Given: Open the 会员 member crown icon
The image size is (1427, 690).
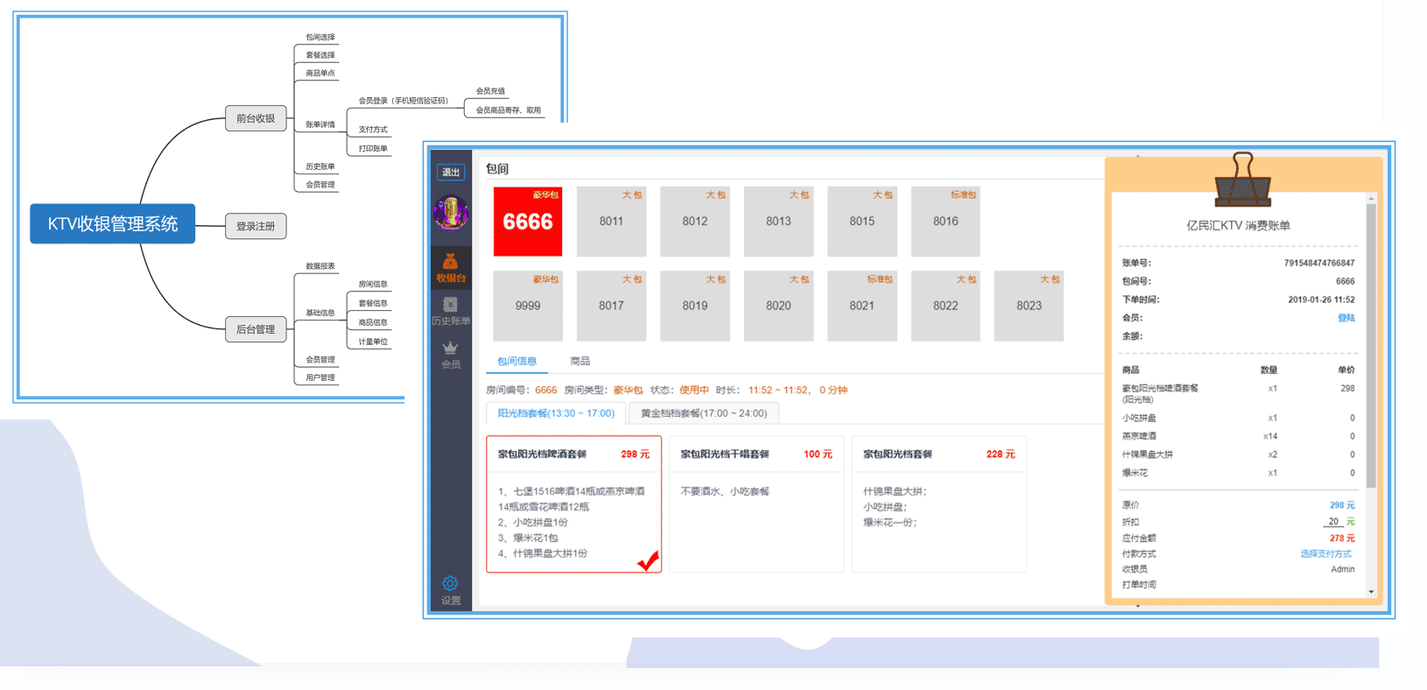Looking at the screenshot, I should (x=450, y=354).
